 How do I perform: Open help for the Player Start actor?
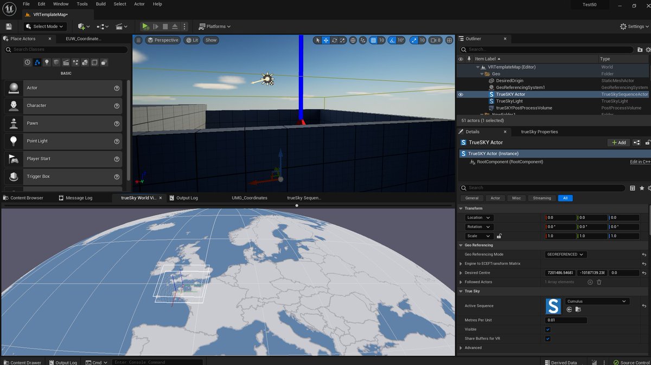(x=117, y=159)
